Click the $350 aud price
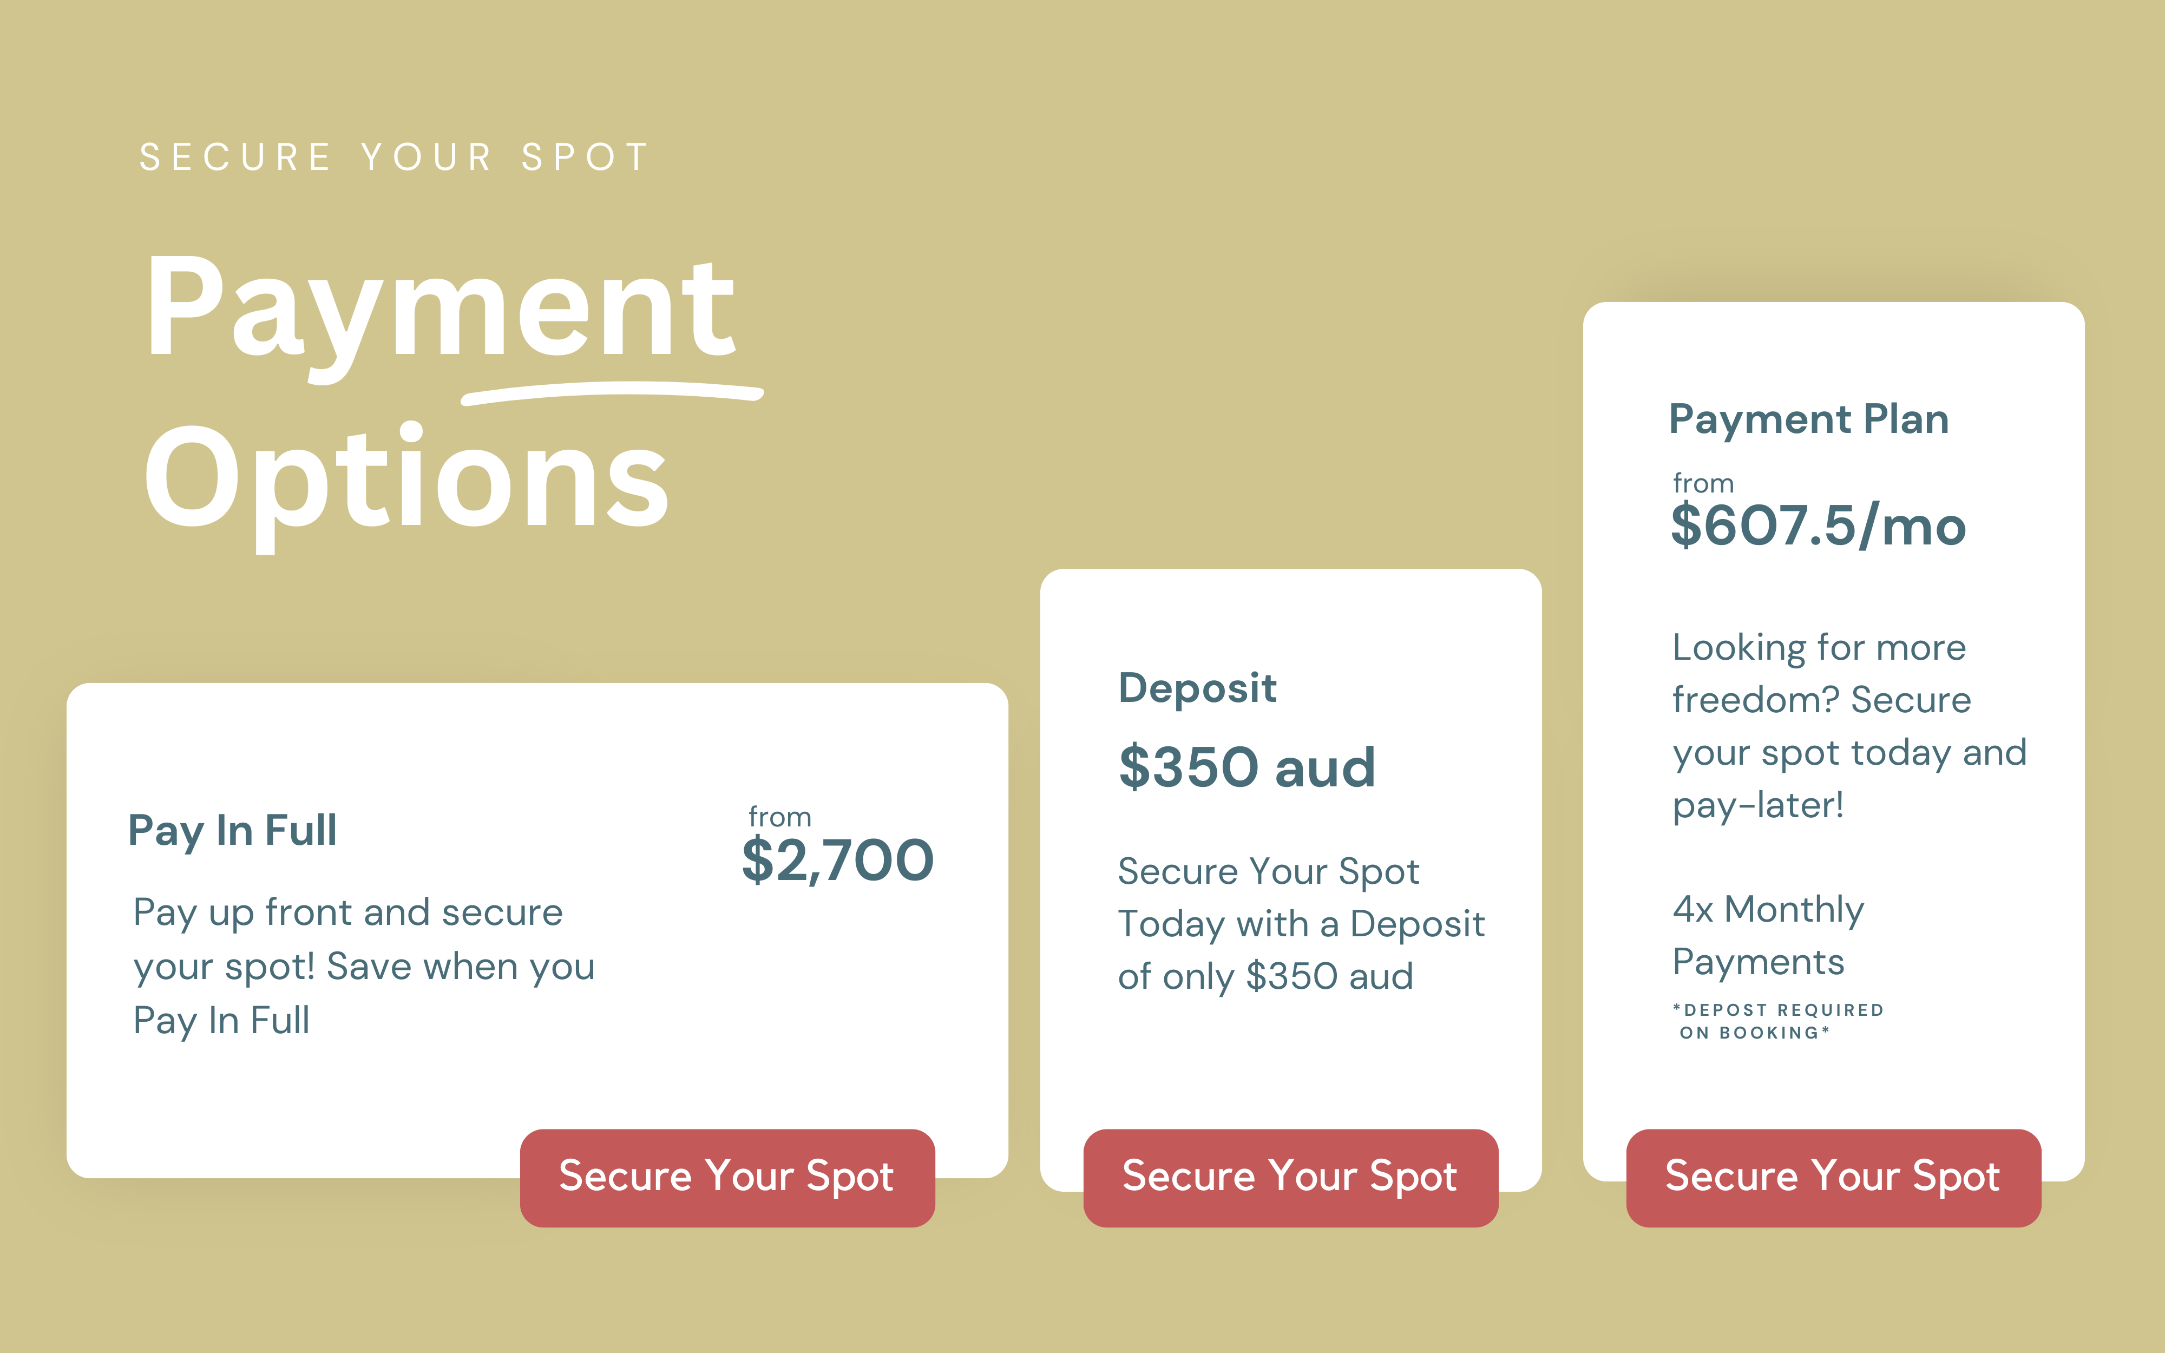The image size is (2165, 1353). coord(1246,768)
